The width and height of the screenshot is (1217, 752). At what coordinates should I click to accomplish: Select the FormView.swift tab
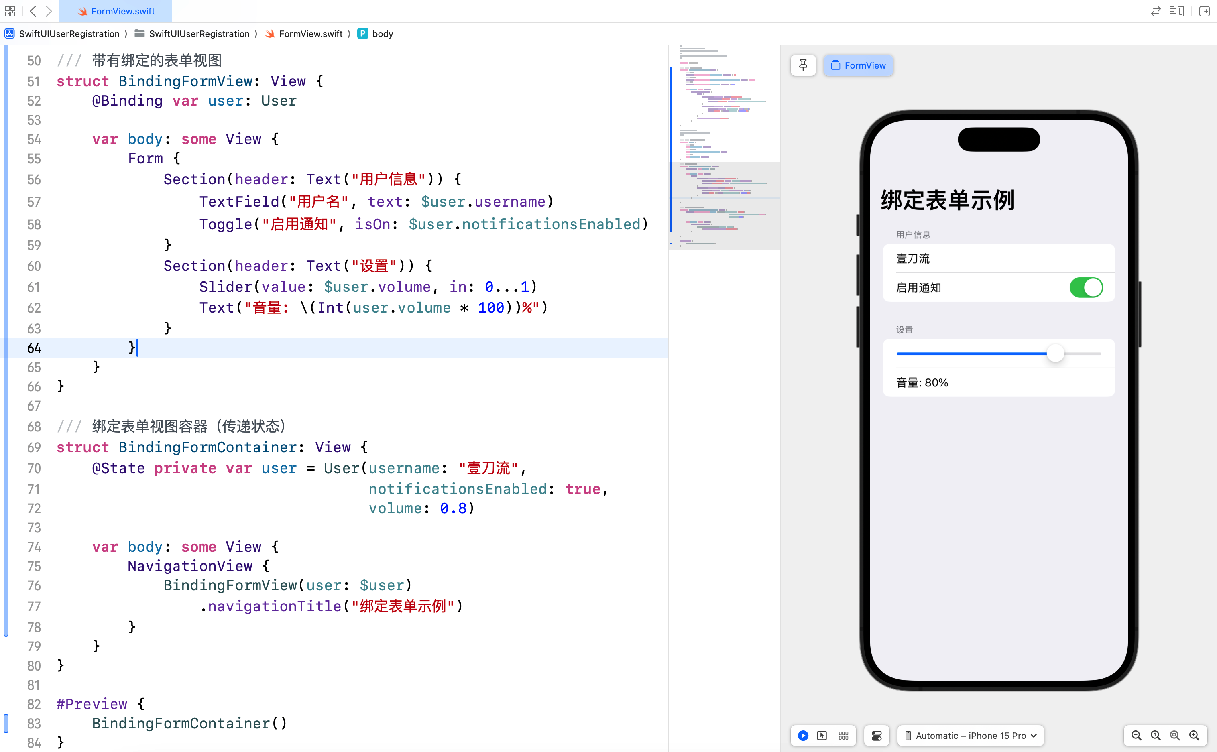[115, 11]
